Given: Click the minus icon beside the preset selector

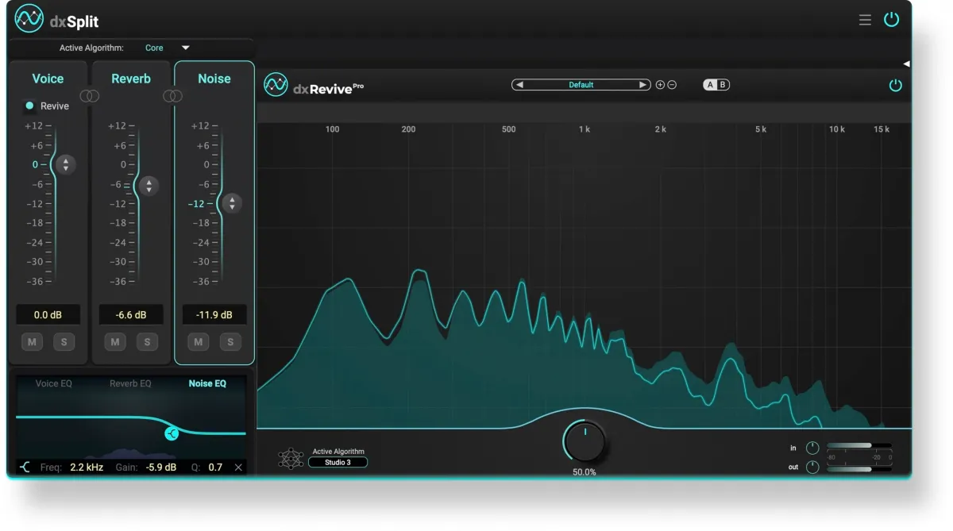Looking at the screenshot, I should tap(672, 85).
